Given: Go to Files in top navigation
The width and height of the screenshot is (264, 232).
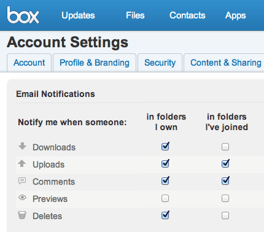Looking at the screenshot, I should click(135, 15).
